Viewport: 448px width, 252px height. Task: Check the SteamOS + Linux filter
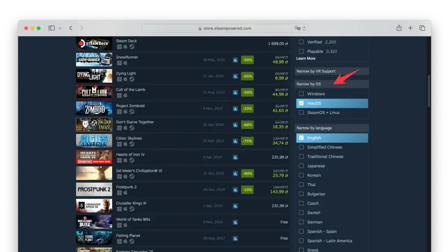(x=301, y=112)
